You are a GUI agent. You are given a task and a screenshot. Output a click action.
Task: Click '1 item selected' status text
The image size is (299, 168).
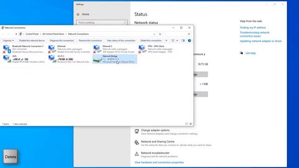[20, 124]
